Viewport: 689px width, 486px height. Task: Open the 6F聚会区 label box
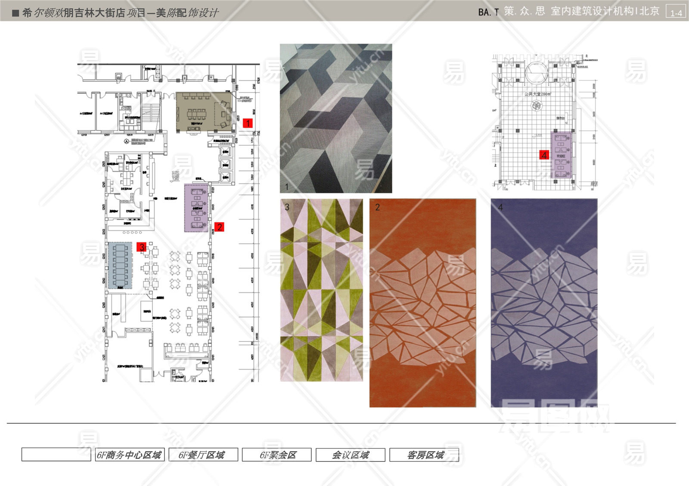tap(276, 455)
